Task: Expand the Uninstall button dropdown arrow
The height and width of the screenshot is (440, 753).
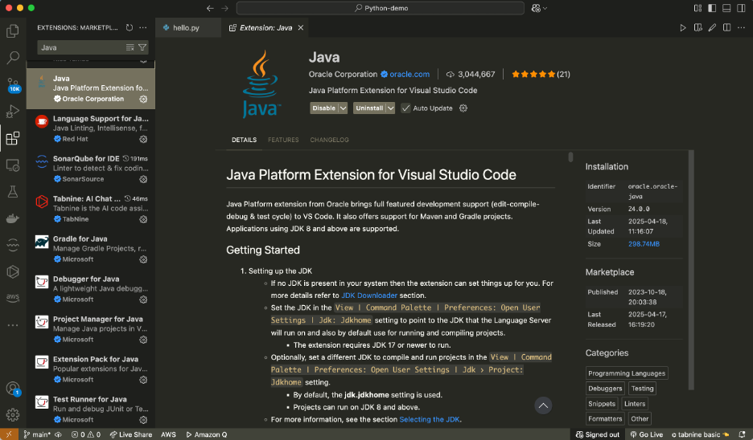Action: [x=391, y=108]
